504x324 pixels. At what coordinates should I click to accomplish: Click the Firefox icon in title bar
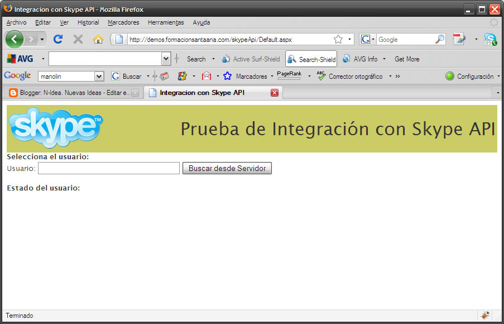point(8,9)
